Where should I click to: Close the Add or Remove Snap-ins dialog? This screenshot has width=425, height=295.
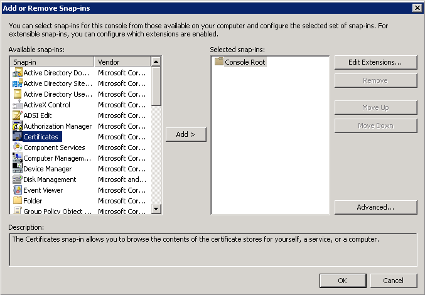pos(417,8)
